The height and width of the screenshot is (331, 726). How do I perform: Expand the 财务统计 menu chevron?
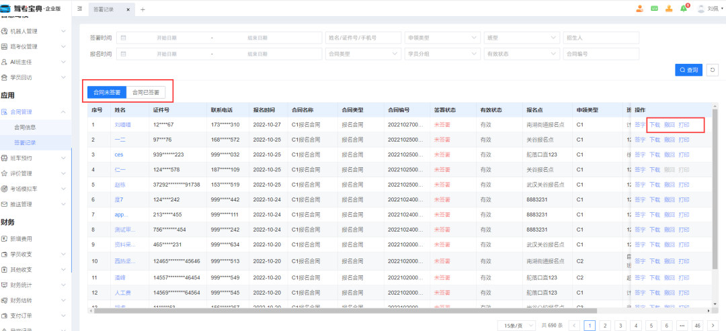[63, 285]
